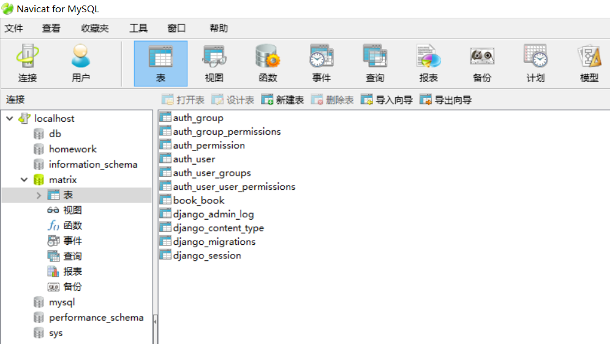Collapse the localhost connection tree
This screenshot has height=344, width=610.
[10, 118]
